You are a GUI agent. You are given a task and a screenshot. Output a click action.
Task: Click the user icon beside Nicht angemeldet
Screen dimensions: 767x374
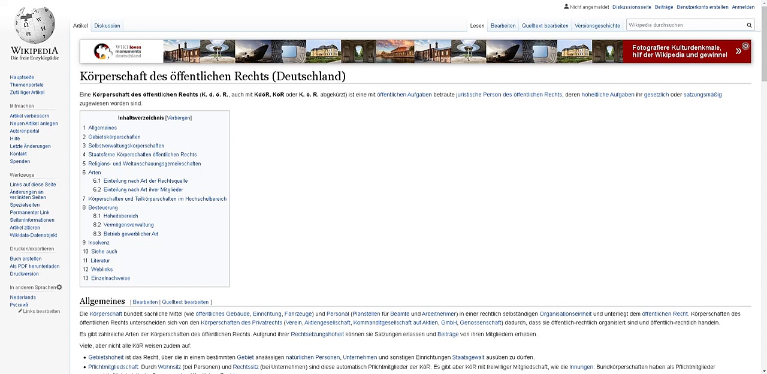(x=566, y=7)
